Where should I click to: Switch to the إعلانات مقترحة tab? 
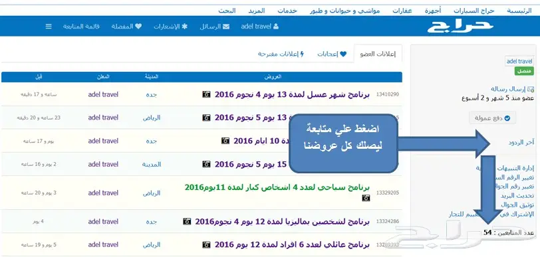coord(281,54)
